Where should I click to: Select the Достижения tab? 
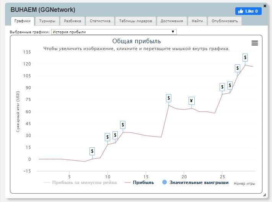point(172,21)
